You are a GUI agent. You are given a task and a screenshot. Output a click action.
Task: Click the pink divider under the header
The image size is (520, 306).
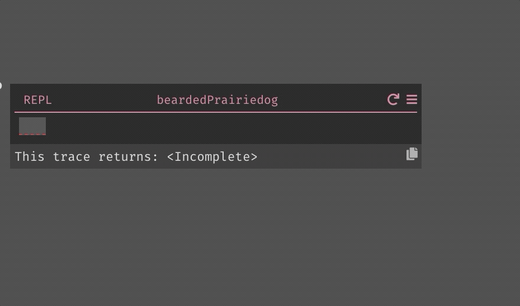pos(216,112)
